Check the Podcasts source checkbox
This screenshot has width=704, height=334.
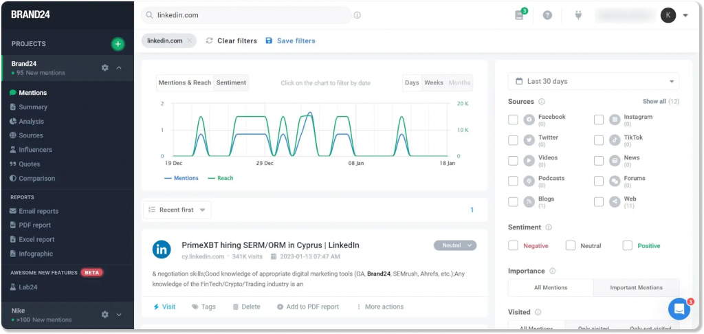[x=513, y=181]
